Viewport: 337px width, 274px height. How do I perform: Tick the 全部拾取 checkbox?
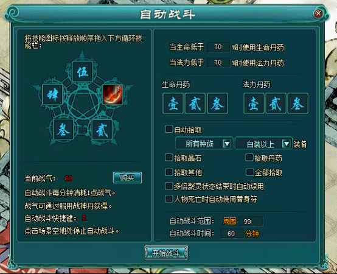click(249, 172)
